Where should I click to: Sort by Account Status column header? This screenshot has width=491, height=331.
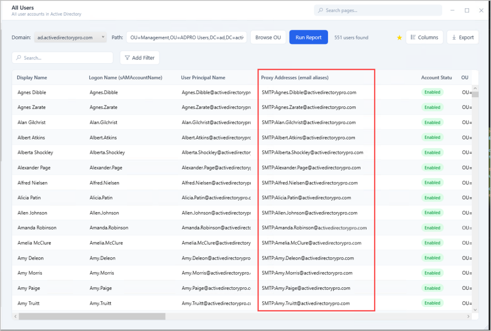(x=436, y=78)
